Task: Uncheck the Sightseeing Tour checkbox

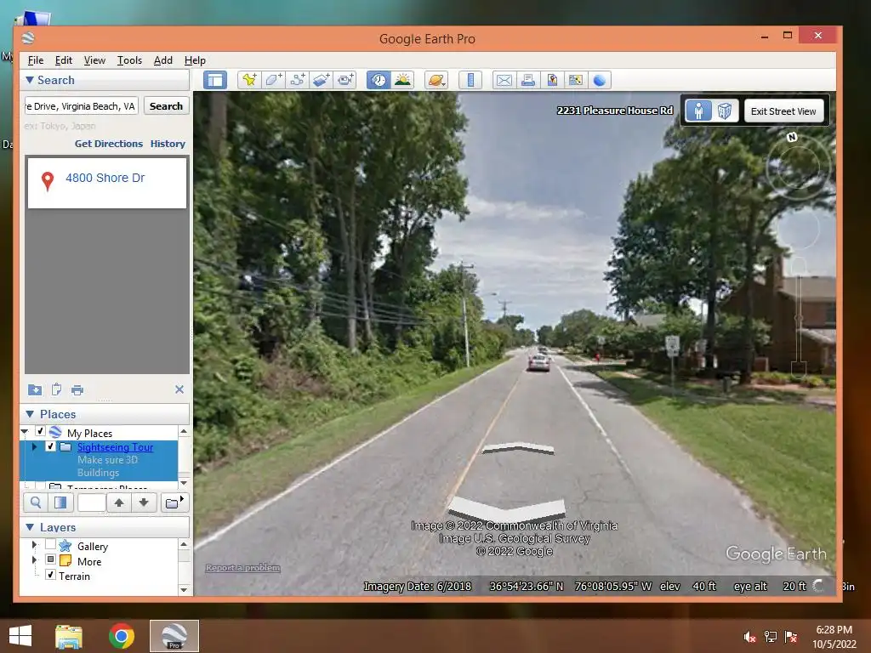Action: click(x=50, y=446)
